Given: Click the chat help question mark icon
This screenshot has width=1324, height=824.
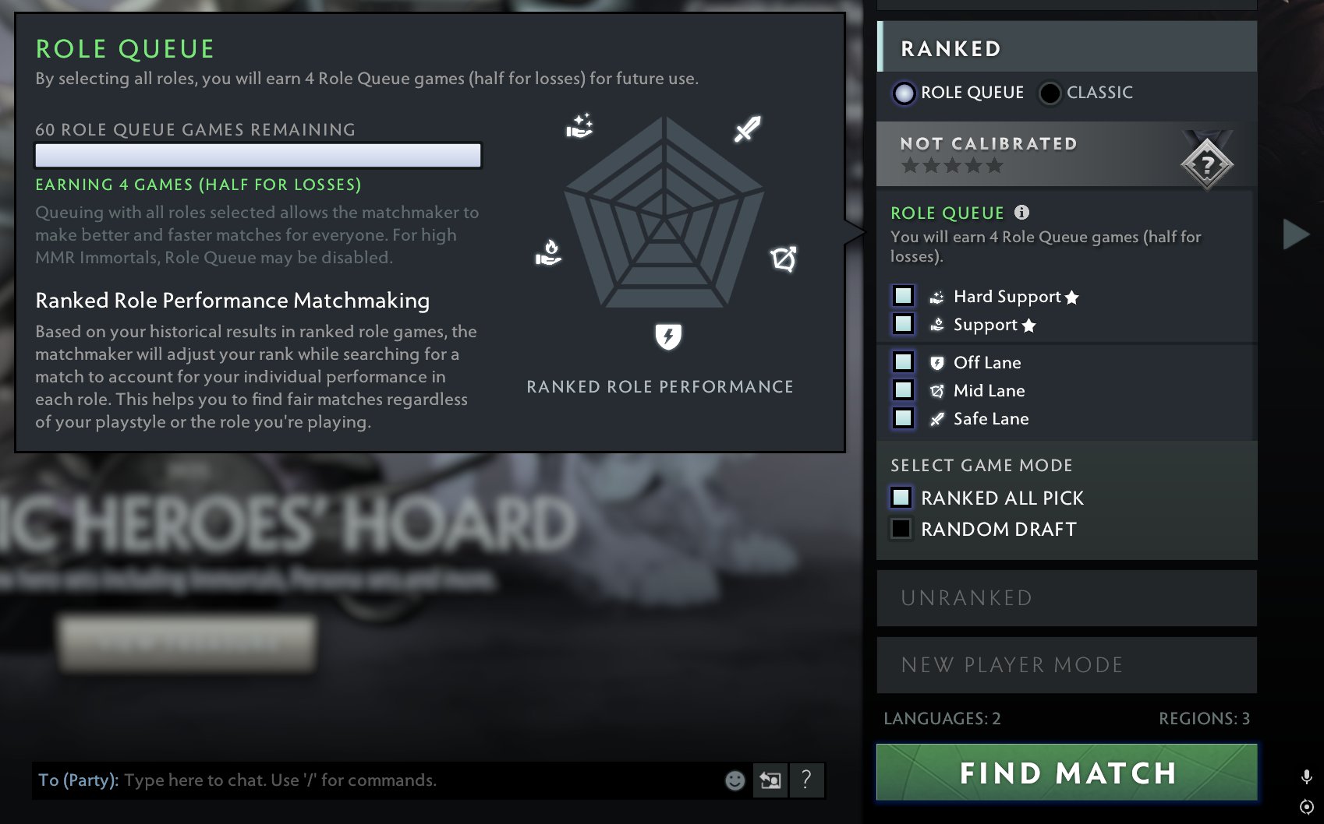Looking at the screenshot, I should click(x=806, y=780).
